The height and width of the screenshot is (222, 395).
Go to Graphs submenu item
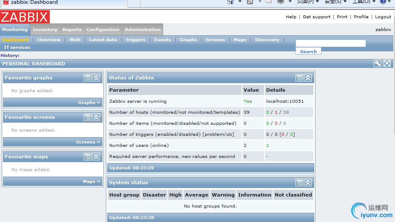coord(188,40)
